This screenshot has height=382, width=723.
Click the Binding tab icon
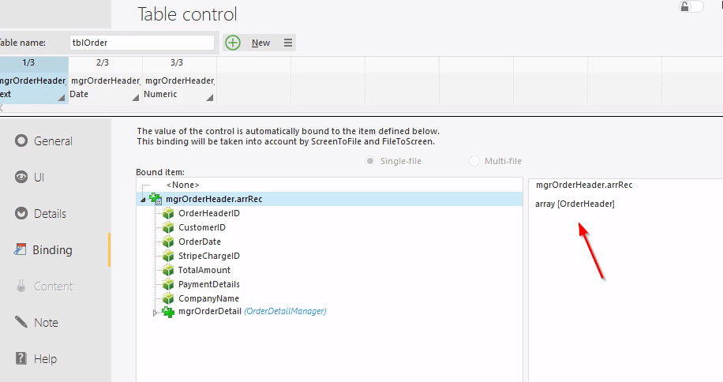(21, 250)
